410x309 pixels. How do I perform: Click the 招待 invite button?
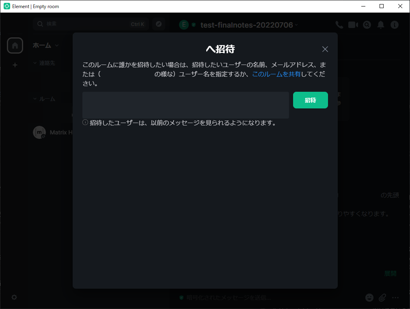click(x=310, y=100)
